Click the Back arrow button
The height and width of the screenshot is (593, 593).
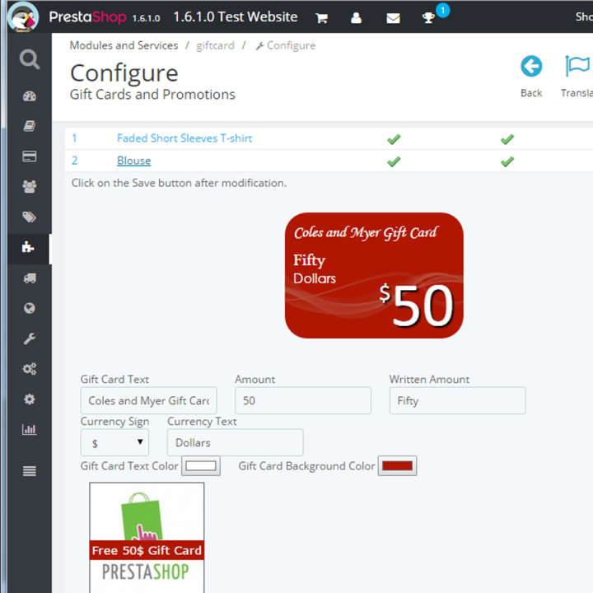pyautogui.click(x=531, y=77)
